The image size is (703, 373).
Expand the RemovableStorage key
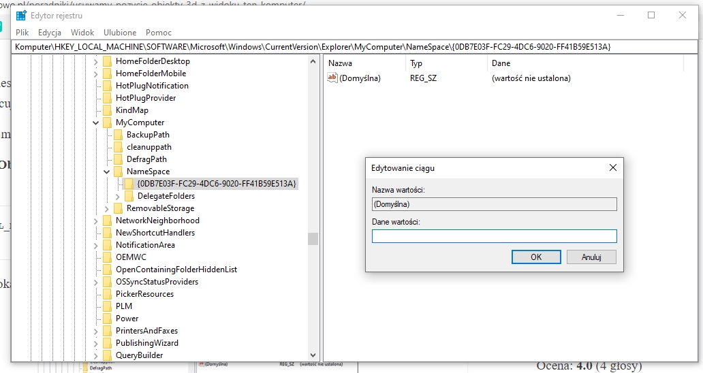tap(106, 208)
